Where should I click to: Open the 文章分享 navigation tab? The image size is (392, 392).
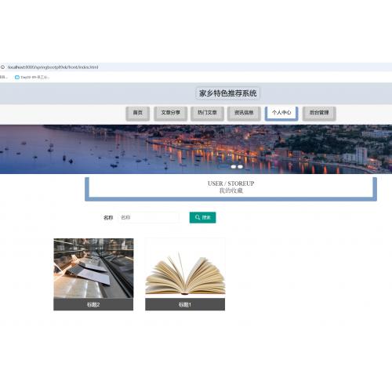[x=171, y=113]
